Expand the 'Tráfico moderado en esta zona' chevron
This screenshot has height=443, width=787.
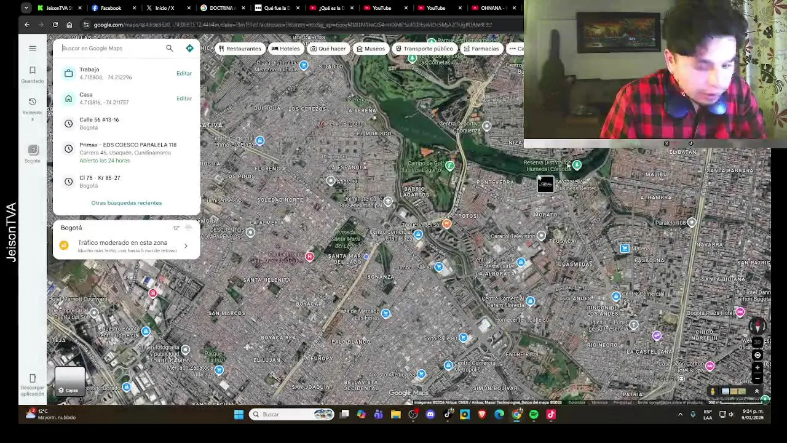pos(186,246)
